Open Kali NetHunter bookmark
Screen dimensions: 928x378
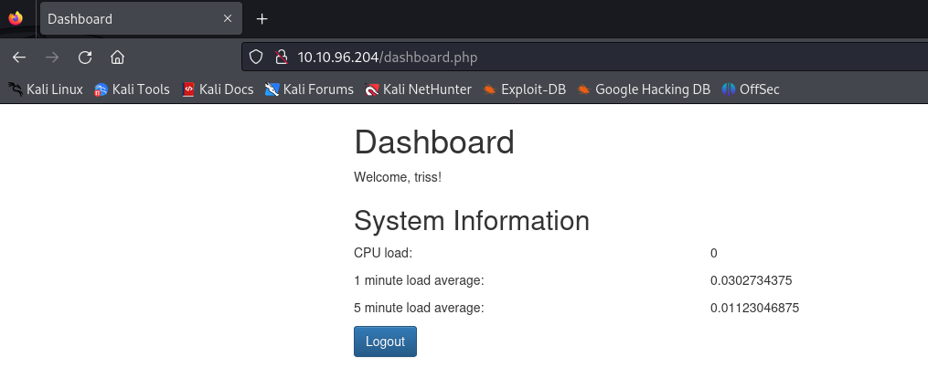click(418, 89)
